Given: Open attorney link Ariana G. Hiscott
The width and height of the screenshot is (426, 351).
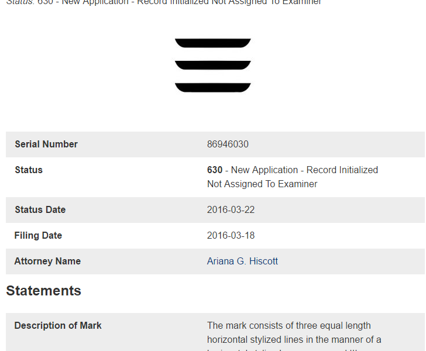Looking at the screenshot, I should (242, 261).
